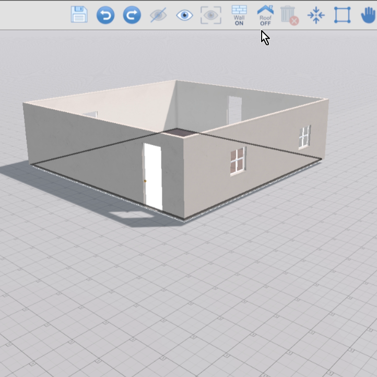Click the open eye show icon
Screen dimensions: 377x377
(x=184, y=15)
